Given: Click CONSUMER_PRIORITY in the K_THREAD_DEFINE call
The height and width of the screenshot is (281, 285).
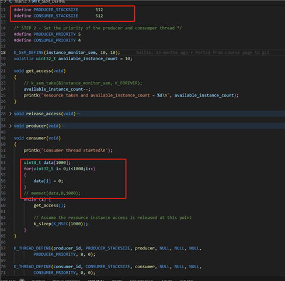Looking at the screenshot, I should click(54, 273).
